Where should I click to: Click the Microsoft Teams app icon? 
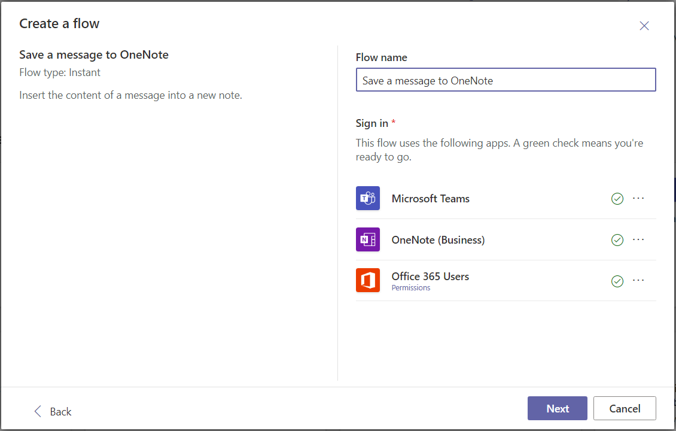(367, 198)
